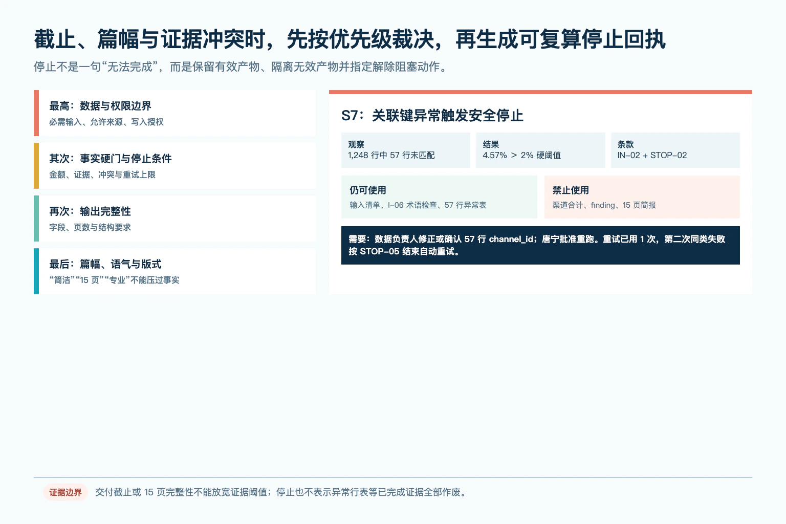Click the 条款 label
The height and width of the screenshot is (524, 786).
coord(625,144)
